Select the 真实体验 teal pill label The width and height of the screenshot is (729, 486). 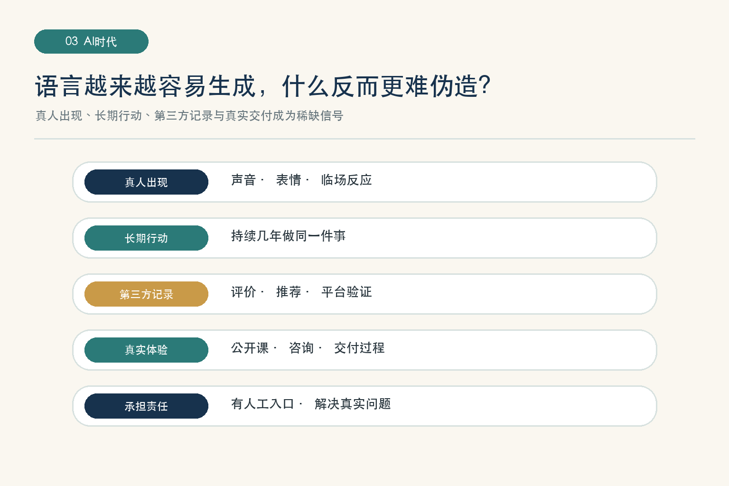(146, 350)
